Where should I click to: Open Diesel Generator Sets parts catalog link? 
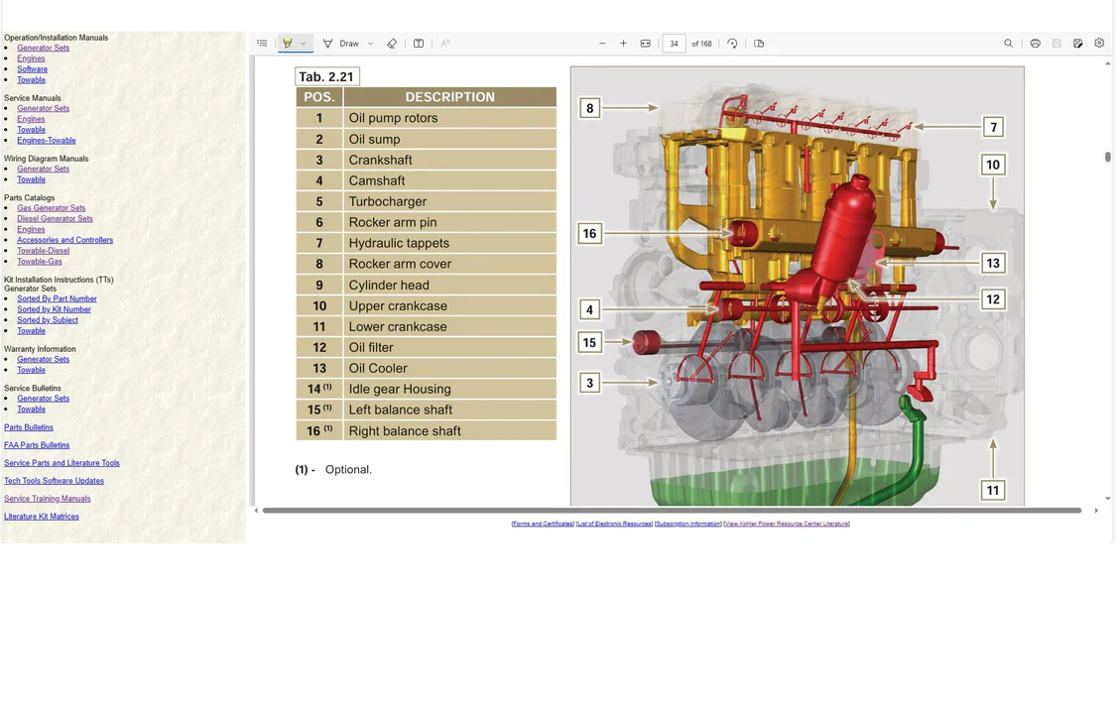55,219
